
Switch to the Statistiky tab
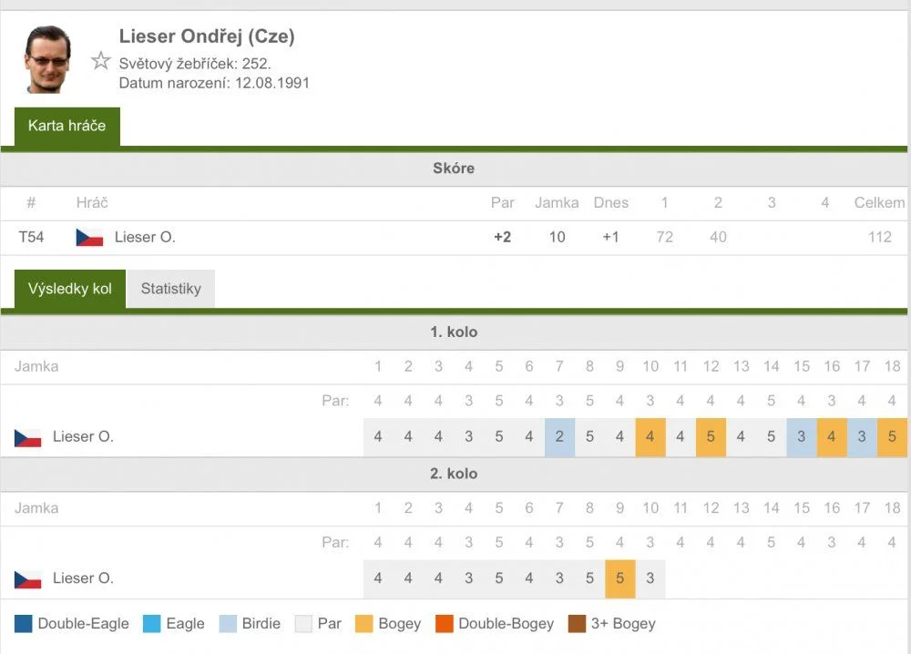pos(171,289)
